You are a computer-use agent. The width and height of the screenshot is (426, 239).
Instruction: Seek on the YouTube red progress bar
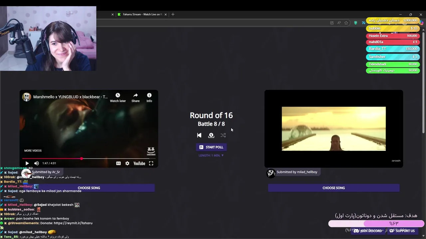pyautogui.click(x=89, y=159)
